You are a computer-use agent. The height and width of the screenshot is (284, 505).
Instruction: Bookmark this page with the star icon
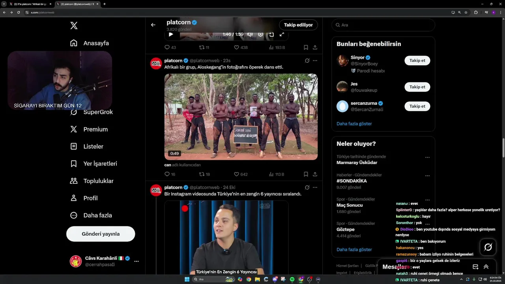click(466, 12)
